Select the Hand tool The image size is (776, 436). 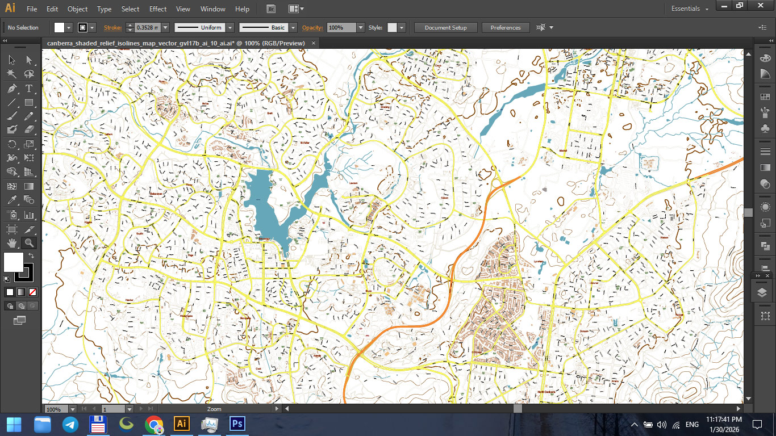11,242
